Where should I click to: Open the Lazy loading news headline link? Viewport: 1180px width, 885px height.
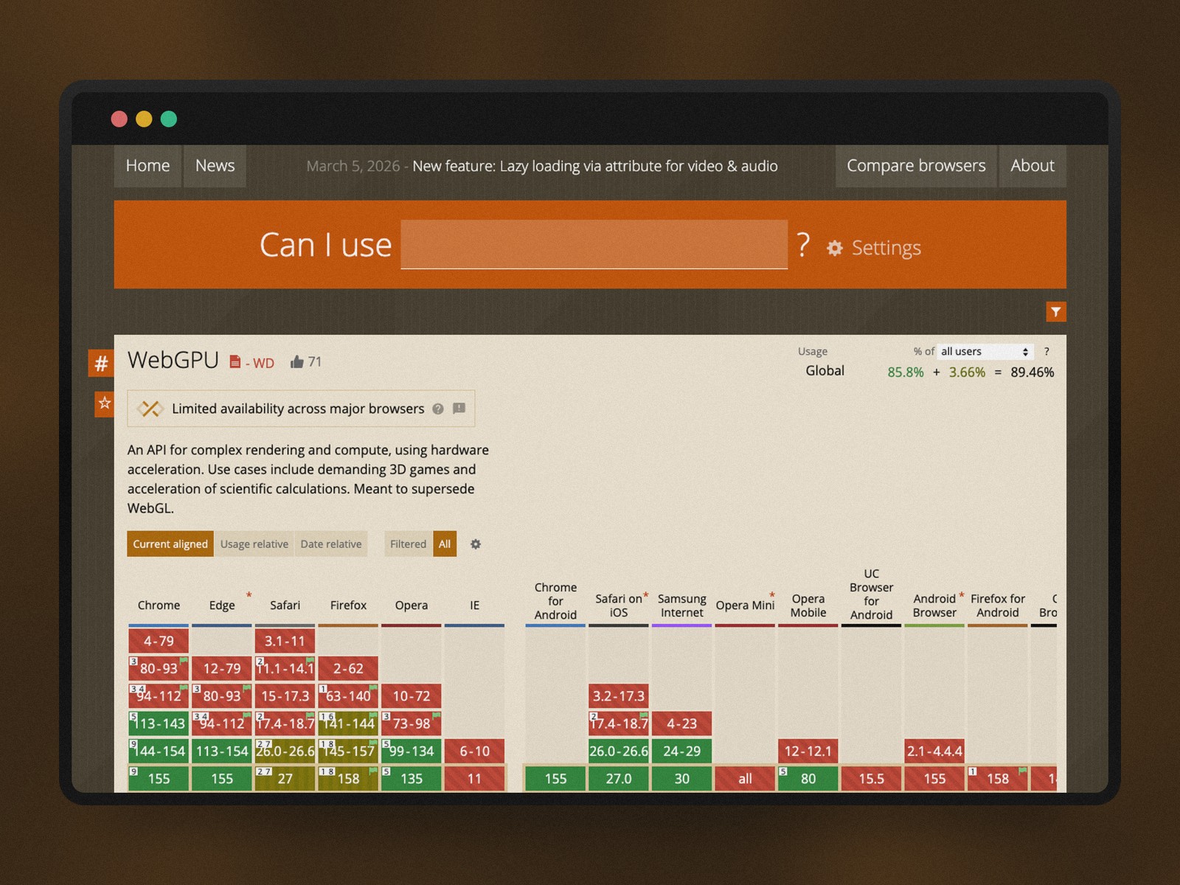coord(595,166)
